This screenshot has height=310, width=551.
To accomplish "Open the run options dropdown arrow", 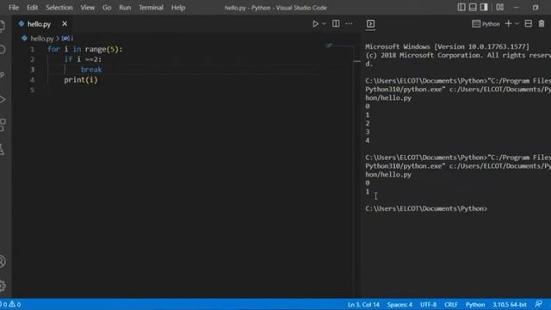I will click(324, 24).
